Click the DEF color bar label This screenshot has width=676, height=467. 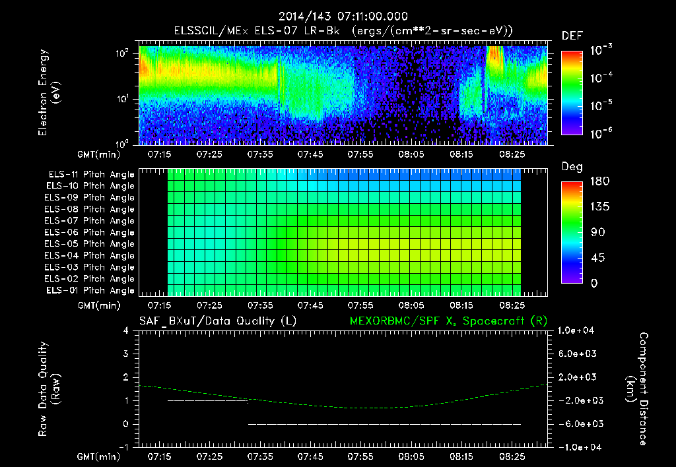pos(572,36)
